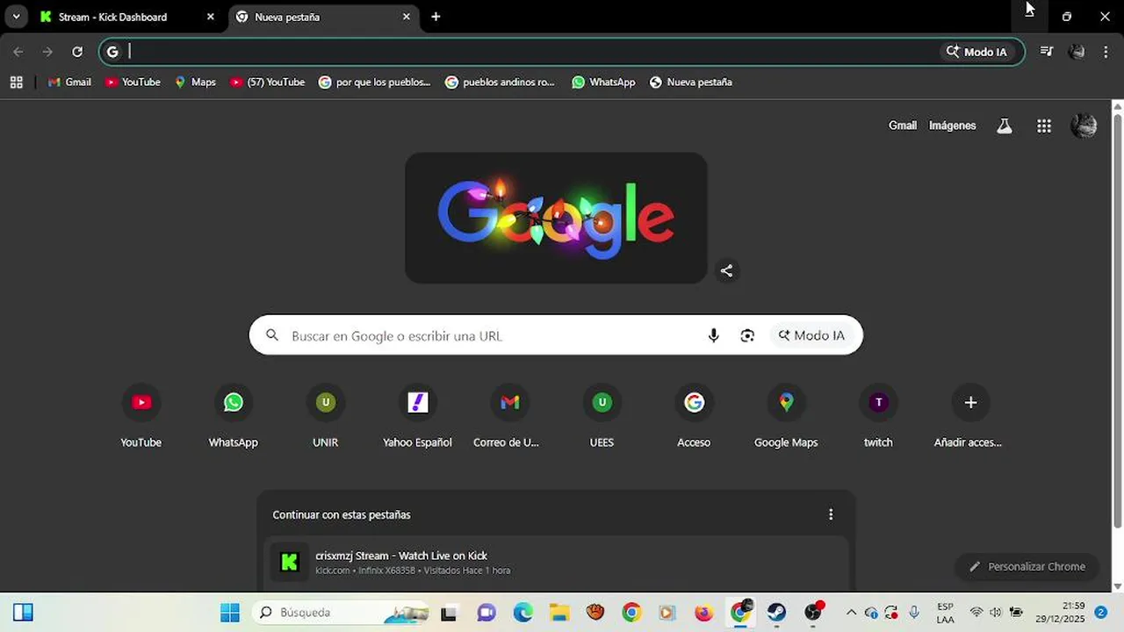Open the UEES shortcut tile

[602, 416]
